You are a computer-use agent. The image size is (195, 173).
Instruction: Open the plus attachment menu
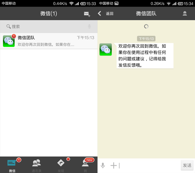point(113,165)
